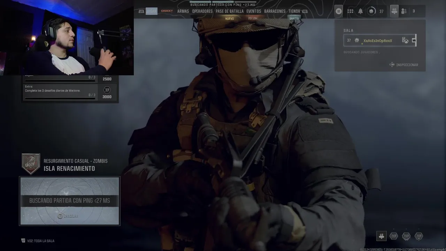446x251 pixels.
Task: Go to the EVENTOS tab
Action: tap(254, 11)
